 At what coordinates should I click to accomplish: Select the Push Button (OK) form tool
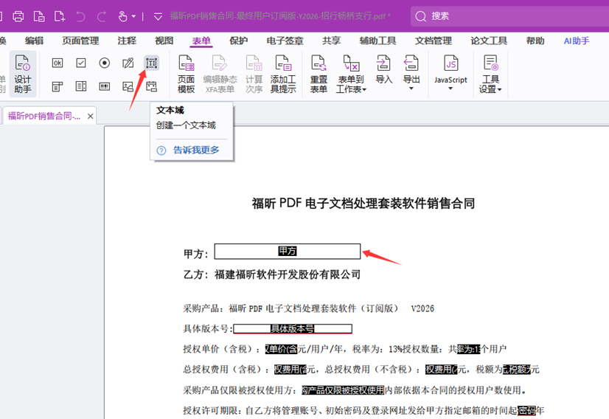58,63
